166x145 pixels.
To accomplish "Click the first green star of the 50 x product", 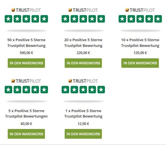I will click(9, 19).
